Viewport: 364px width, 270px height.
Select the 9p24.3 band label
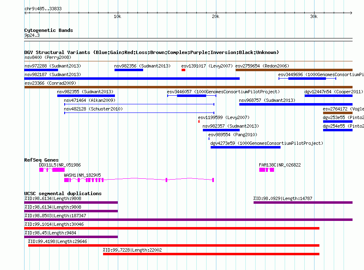tap(32, 36)
